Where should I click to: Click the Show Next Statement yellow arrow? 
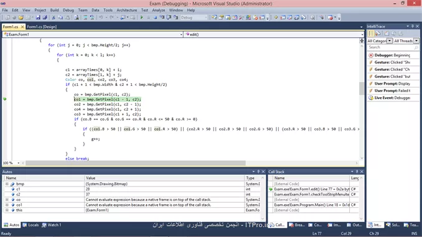point(276,17)
